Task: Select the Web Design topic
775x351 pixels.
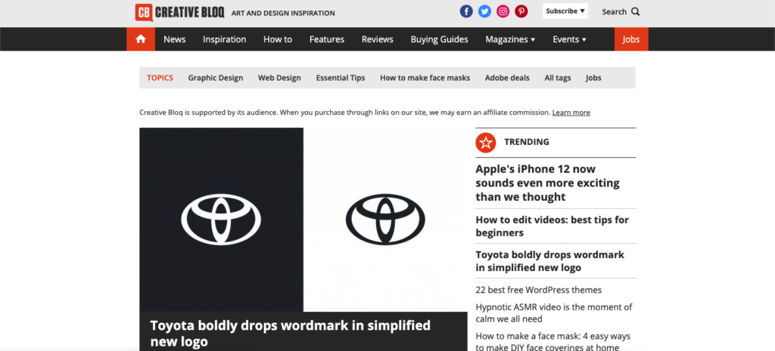Action: click(279, 78)
